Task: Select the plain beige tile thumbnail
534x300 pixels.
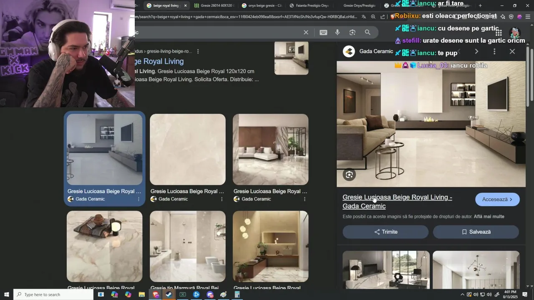Action: pyautogui.click(x=188, y=150)
